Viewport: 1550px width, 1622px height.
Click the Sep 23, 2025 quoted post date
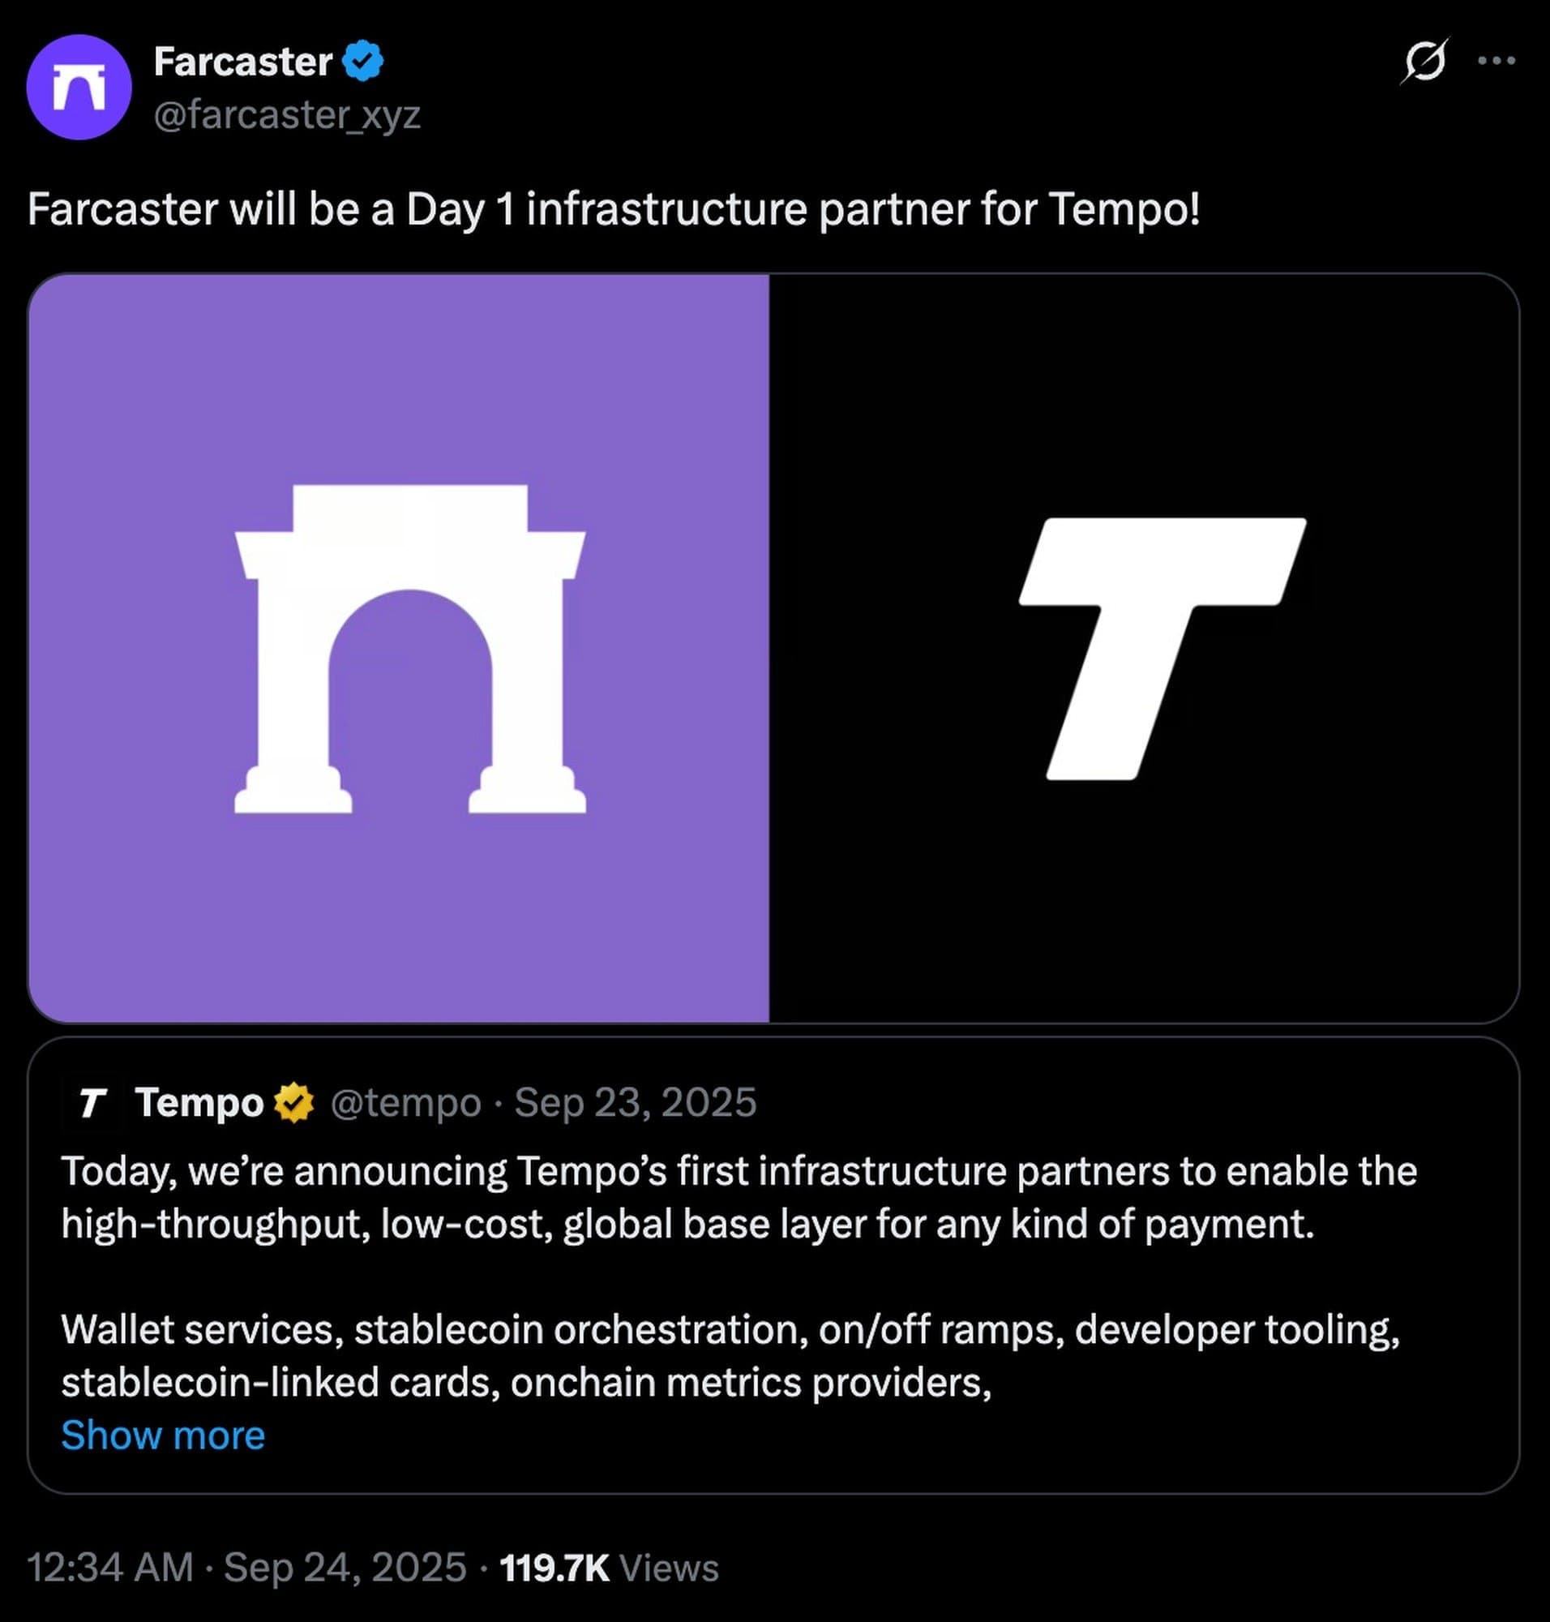pyautogui.click(x=635, y=1103)
